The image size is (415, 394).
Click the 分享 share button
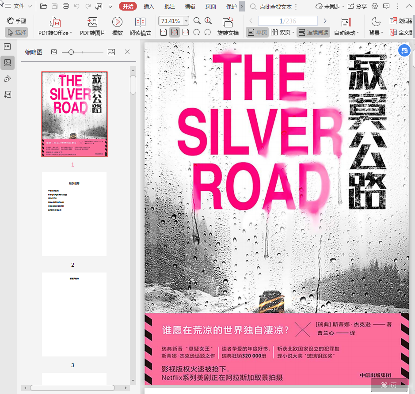(357, 6)
